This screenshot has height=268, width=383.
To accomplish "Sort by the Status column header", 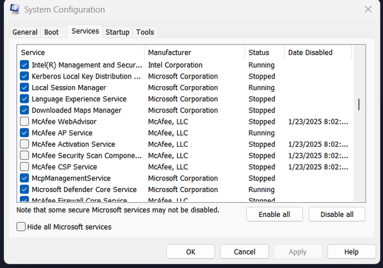I will [265, 52].
